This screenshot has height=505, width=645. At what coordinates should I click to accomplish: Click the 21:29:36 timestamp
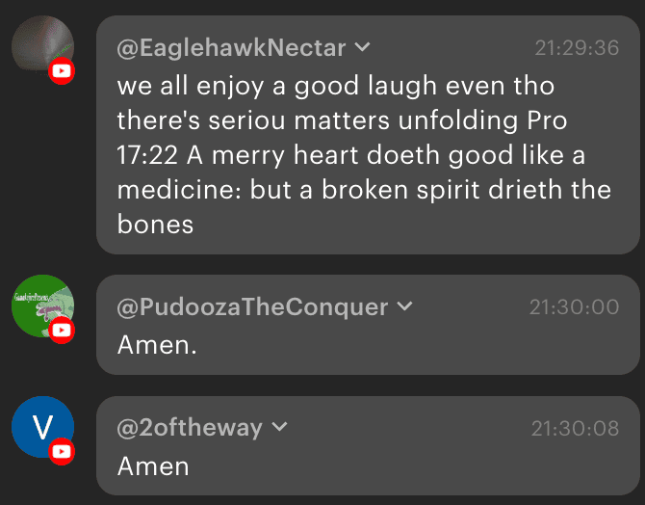click(x=577, y=48)
